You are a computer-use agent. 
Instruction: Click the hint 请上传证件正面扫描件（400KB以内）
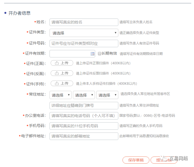pos(103,63)
